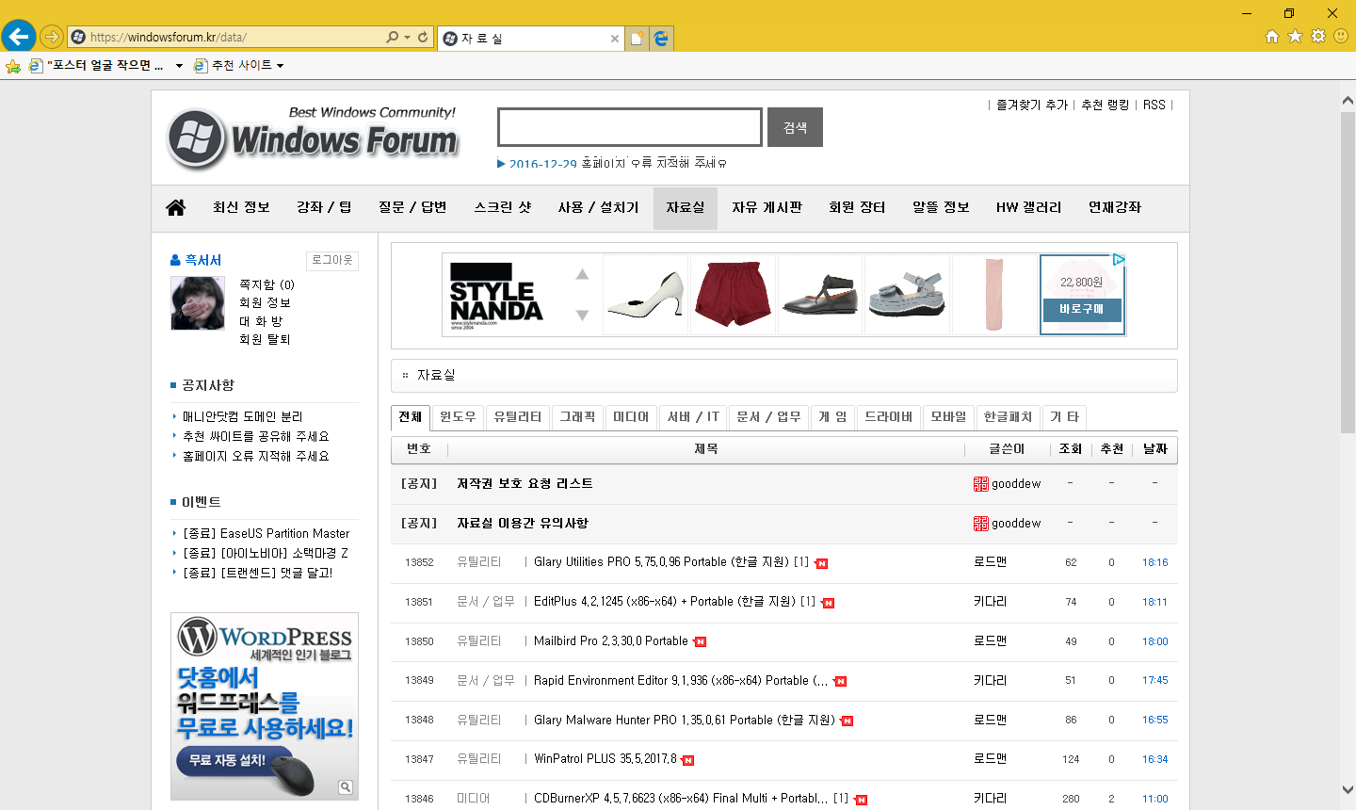Click the vertical scrollbar down arrow
The height and width of the screenshot is (810, 1356).
[x=1348, y=789]
